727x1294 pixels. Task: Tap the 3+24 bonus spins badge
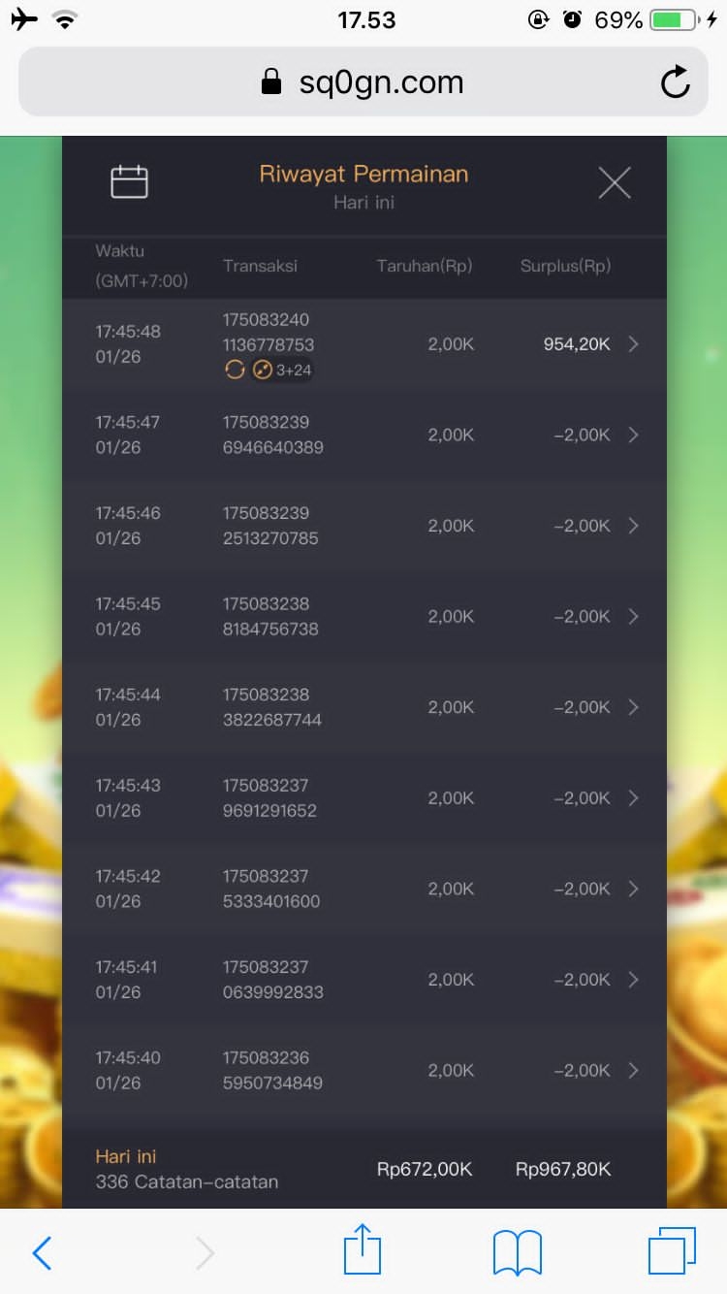pos(282,370)
